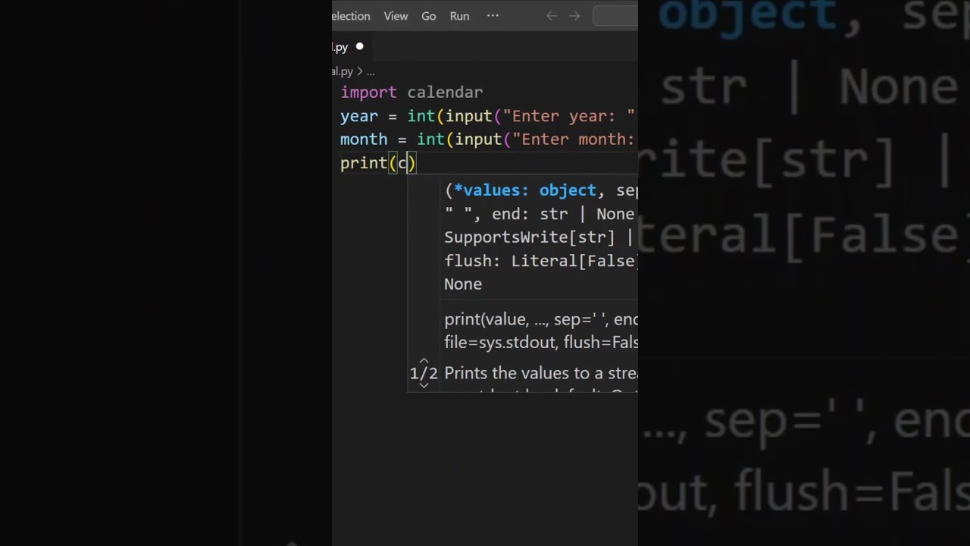Select the unsaved .py editor tab
The image size is (970, 546).
(351, 47)
